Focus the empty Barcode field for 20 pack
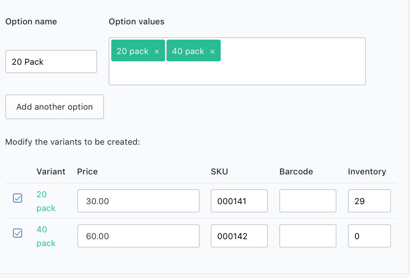 pyautogui.click(x=308, y=201)
